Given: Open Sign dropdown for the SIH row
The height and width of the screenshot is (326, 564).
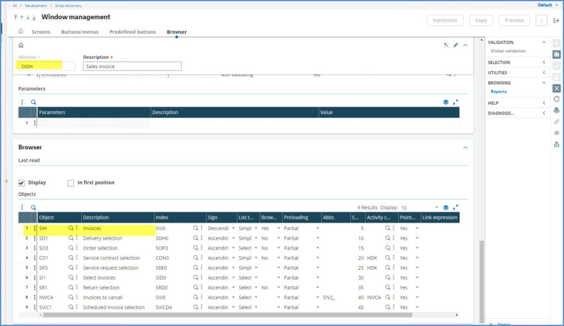Looking at the screenshot, I should coord(234,228).
